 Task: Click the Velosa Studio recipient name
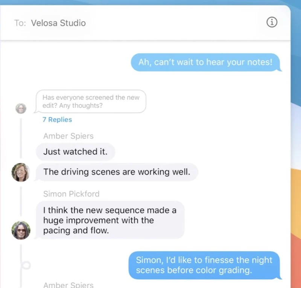pos(58,23)
